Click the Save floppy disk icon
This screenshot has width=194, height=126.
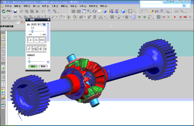pyautogui.click(x=15, y=11)
